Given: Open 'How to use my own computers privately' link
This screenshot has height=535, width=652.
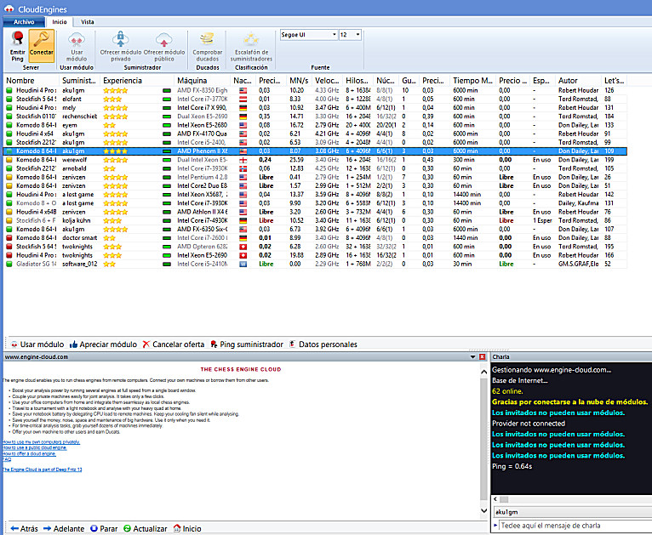Looking at the screenshot, I should [41, 442].
